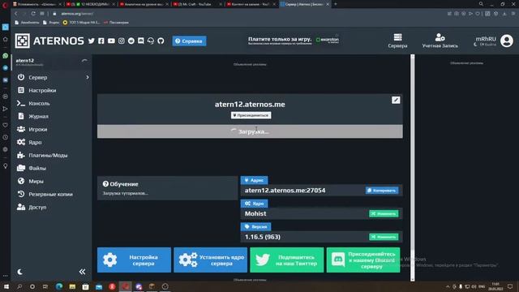Open Доступ in sidebar
519x292 pixels.
click(x=37, y=208)
